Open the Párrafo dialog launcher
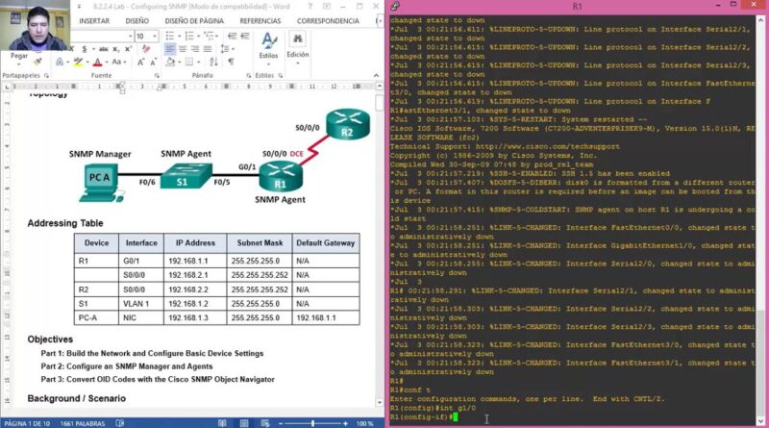Screen dimensions: 769x428 point(249,76)
